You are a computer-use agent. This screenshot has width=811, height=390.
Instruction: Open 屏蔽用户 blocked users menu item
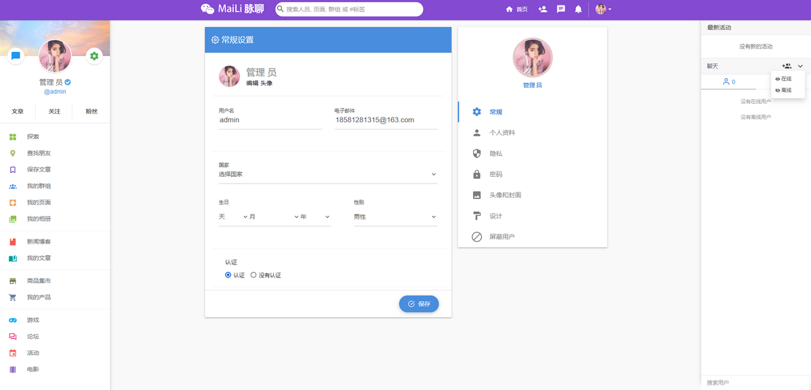(x=533, y=237)
